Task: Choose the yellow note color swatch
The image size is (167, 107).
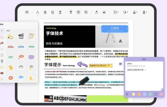Action: (134, 94)
